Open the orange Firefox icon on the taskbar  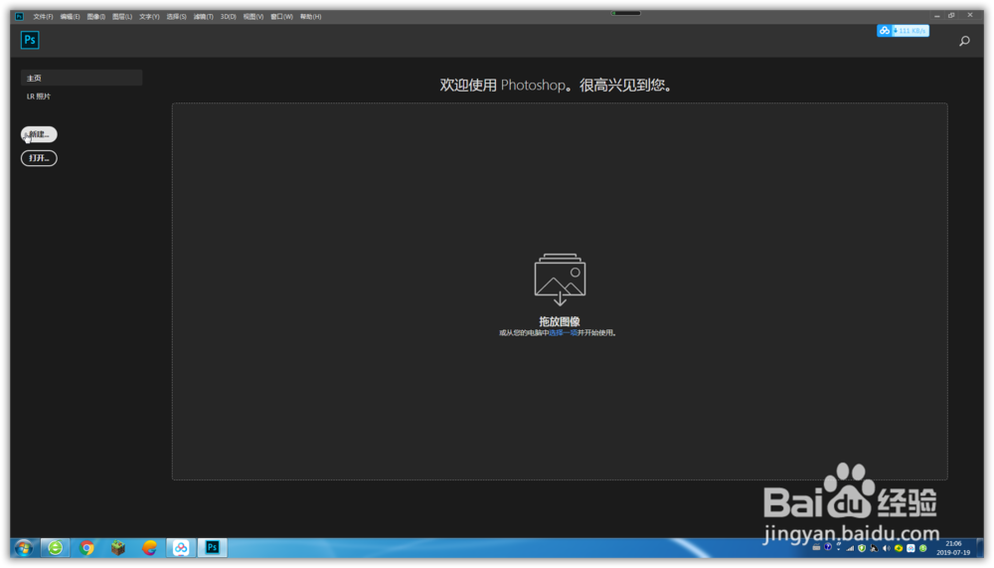tap(150, 547)
